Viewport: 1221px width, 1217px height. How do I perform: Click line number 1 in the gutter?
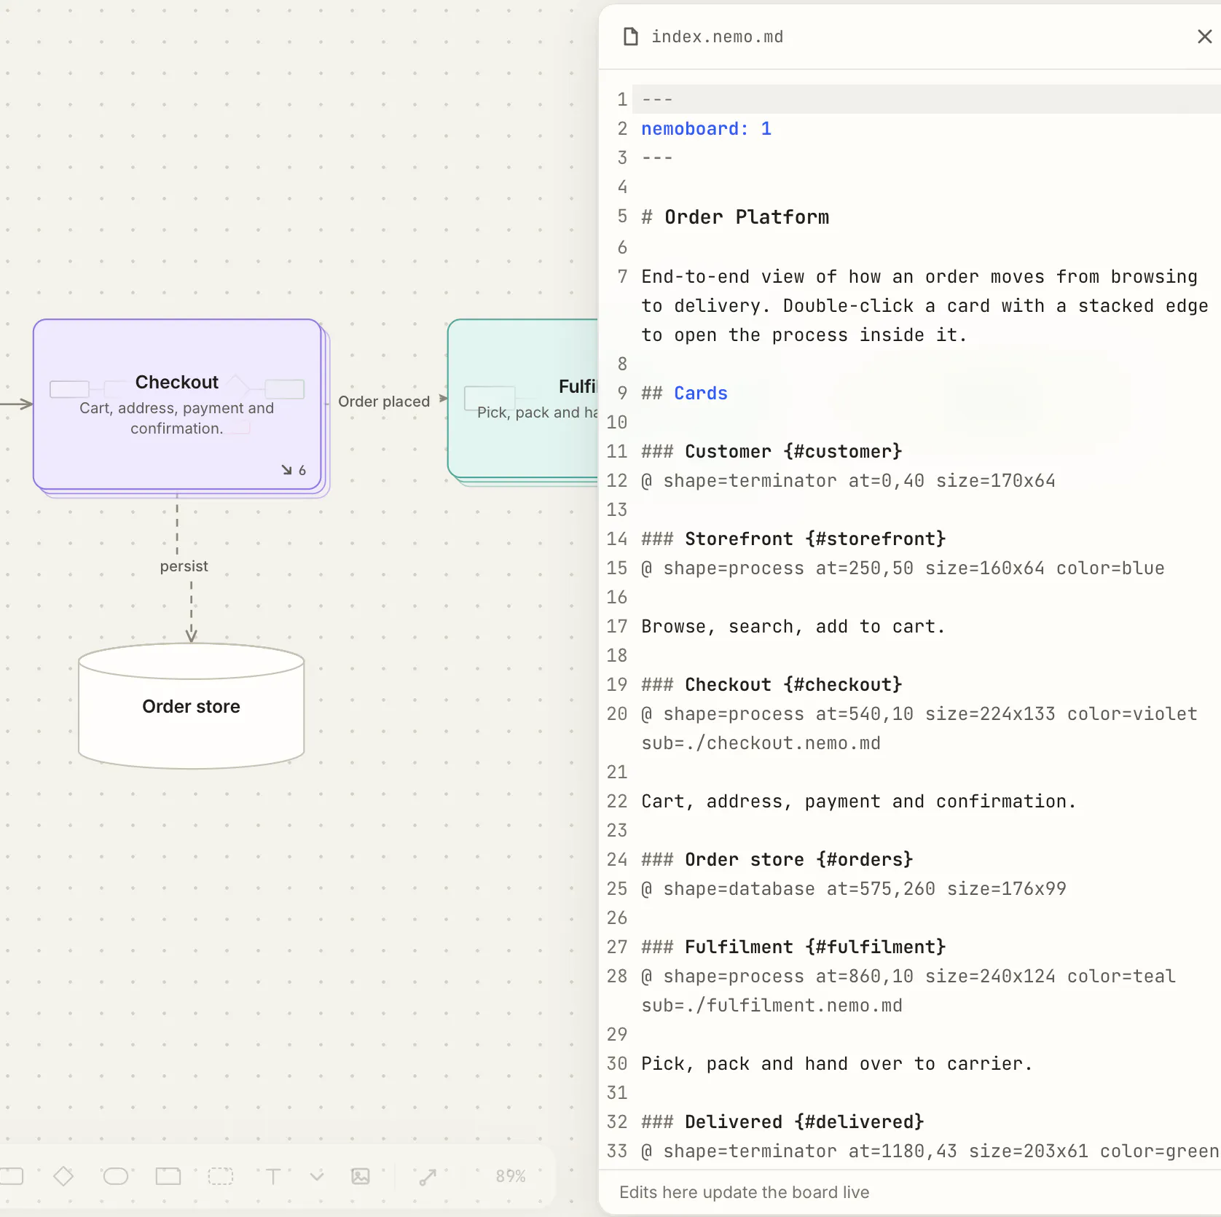[x=621, y=99]
